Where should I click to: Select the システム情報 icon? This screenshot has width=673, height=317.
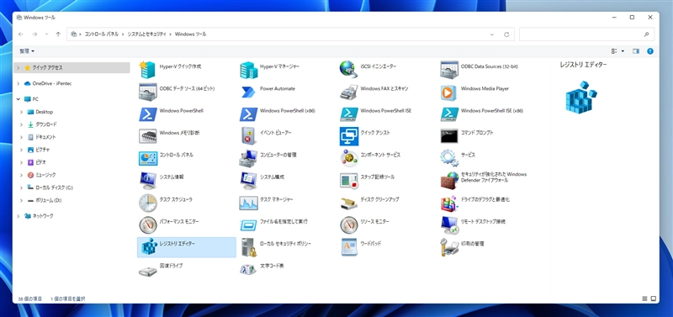click(148, 181)
